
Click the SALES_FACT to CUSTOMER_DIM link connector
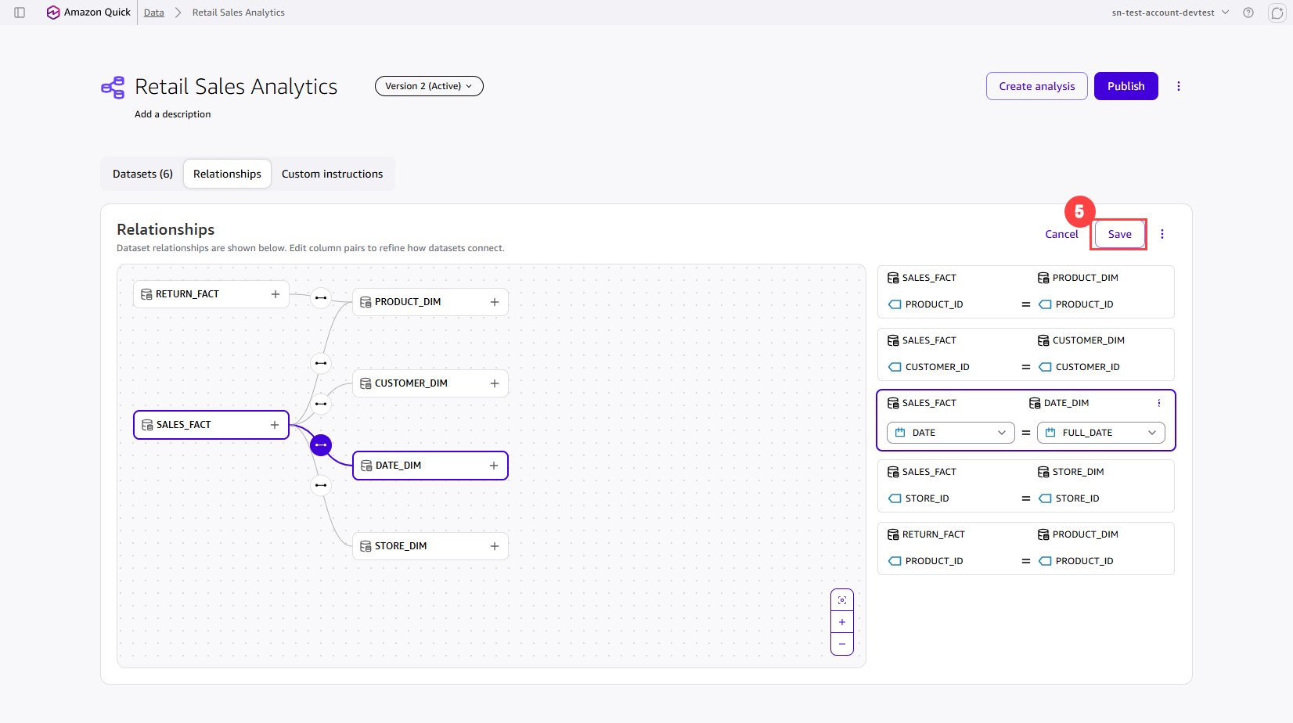(321, 404)
